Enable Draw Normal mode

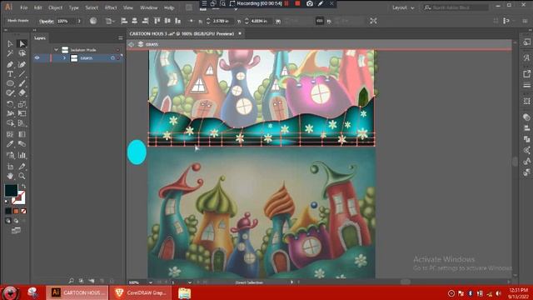[8, 221]
